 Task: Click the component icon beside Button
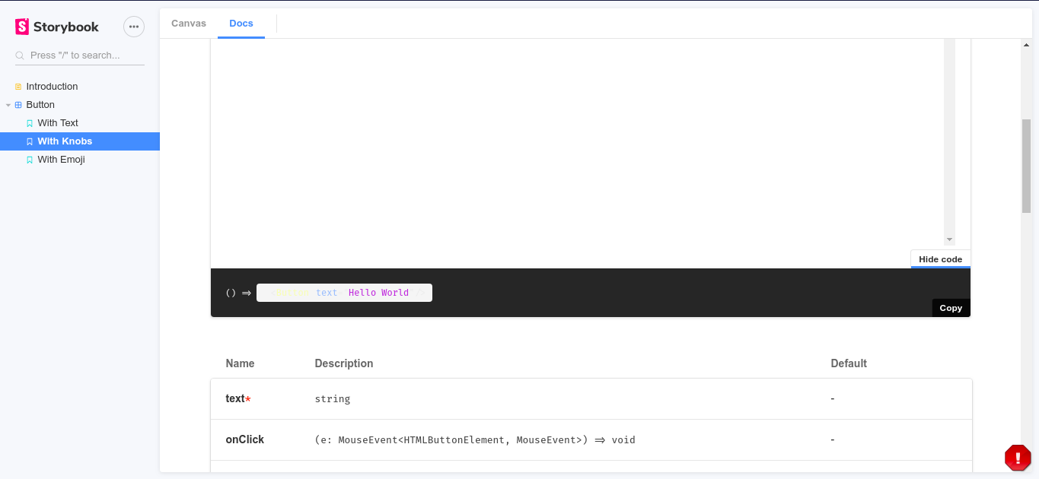point(17,104)
